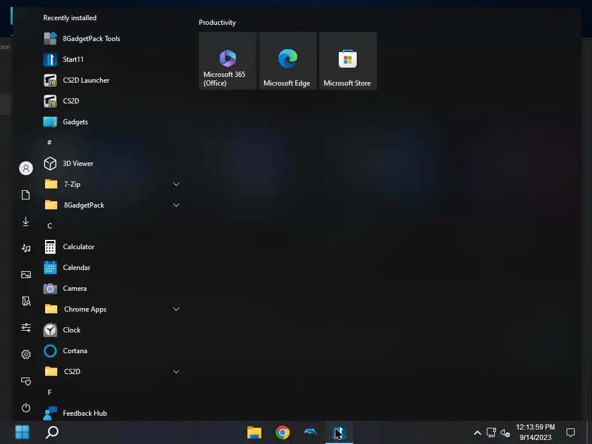Click the sidebar icon below the Pictures icon
This screenshot has height=444, width=592.
tap(26, 301)
